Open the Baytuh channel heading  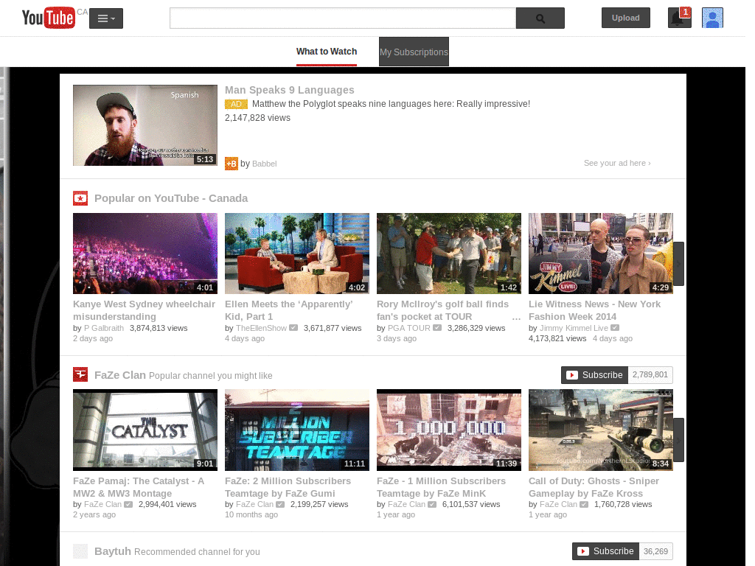113,551
